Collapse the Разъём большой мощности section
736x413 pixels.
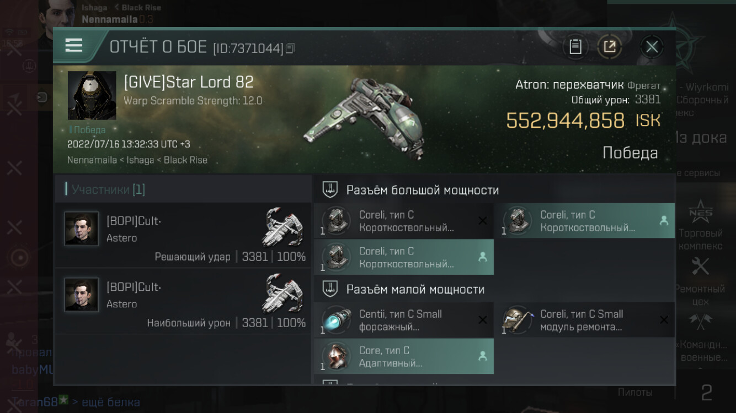tap(330, 190)
